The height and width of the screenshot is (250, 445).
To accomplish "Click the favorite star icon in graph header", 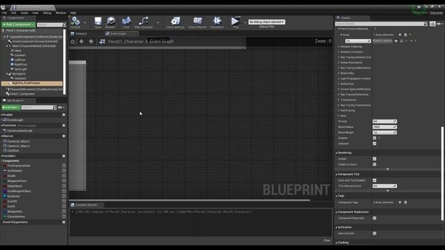I will coord(73,42).
